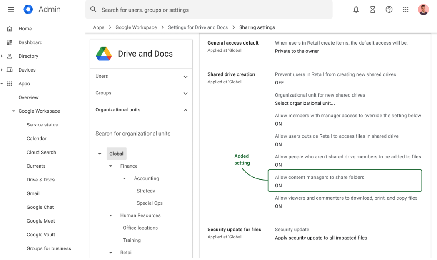
Task: Collapse the Google Workspace submenu arrow
Action: [14, 111]
